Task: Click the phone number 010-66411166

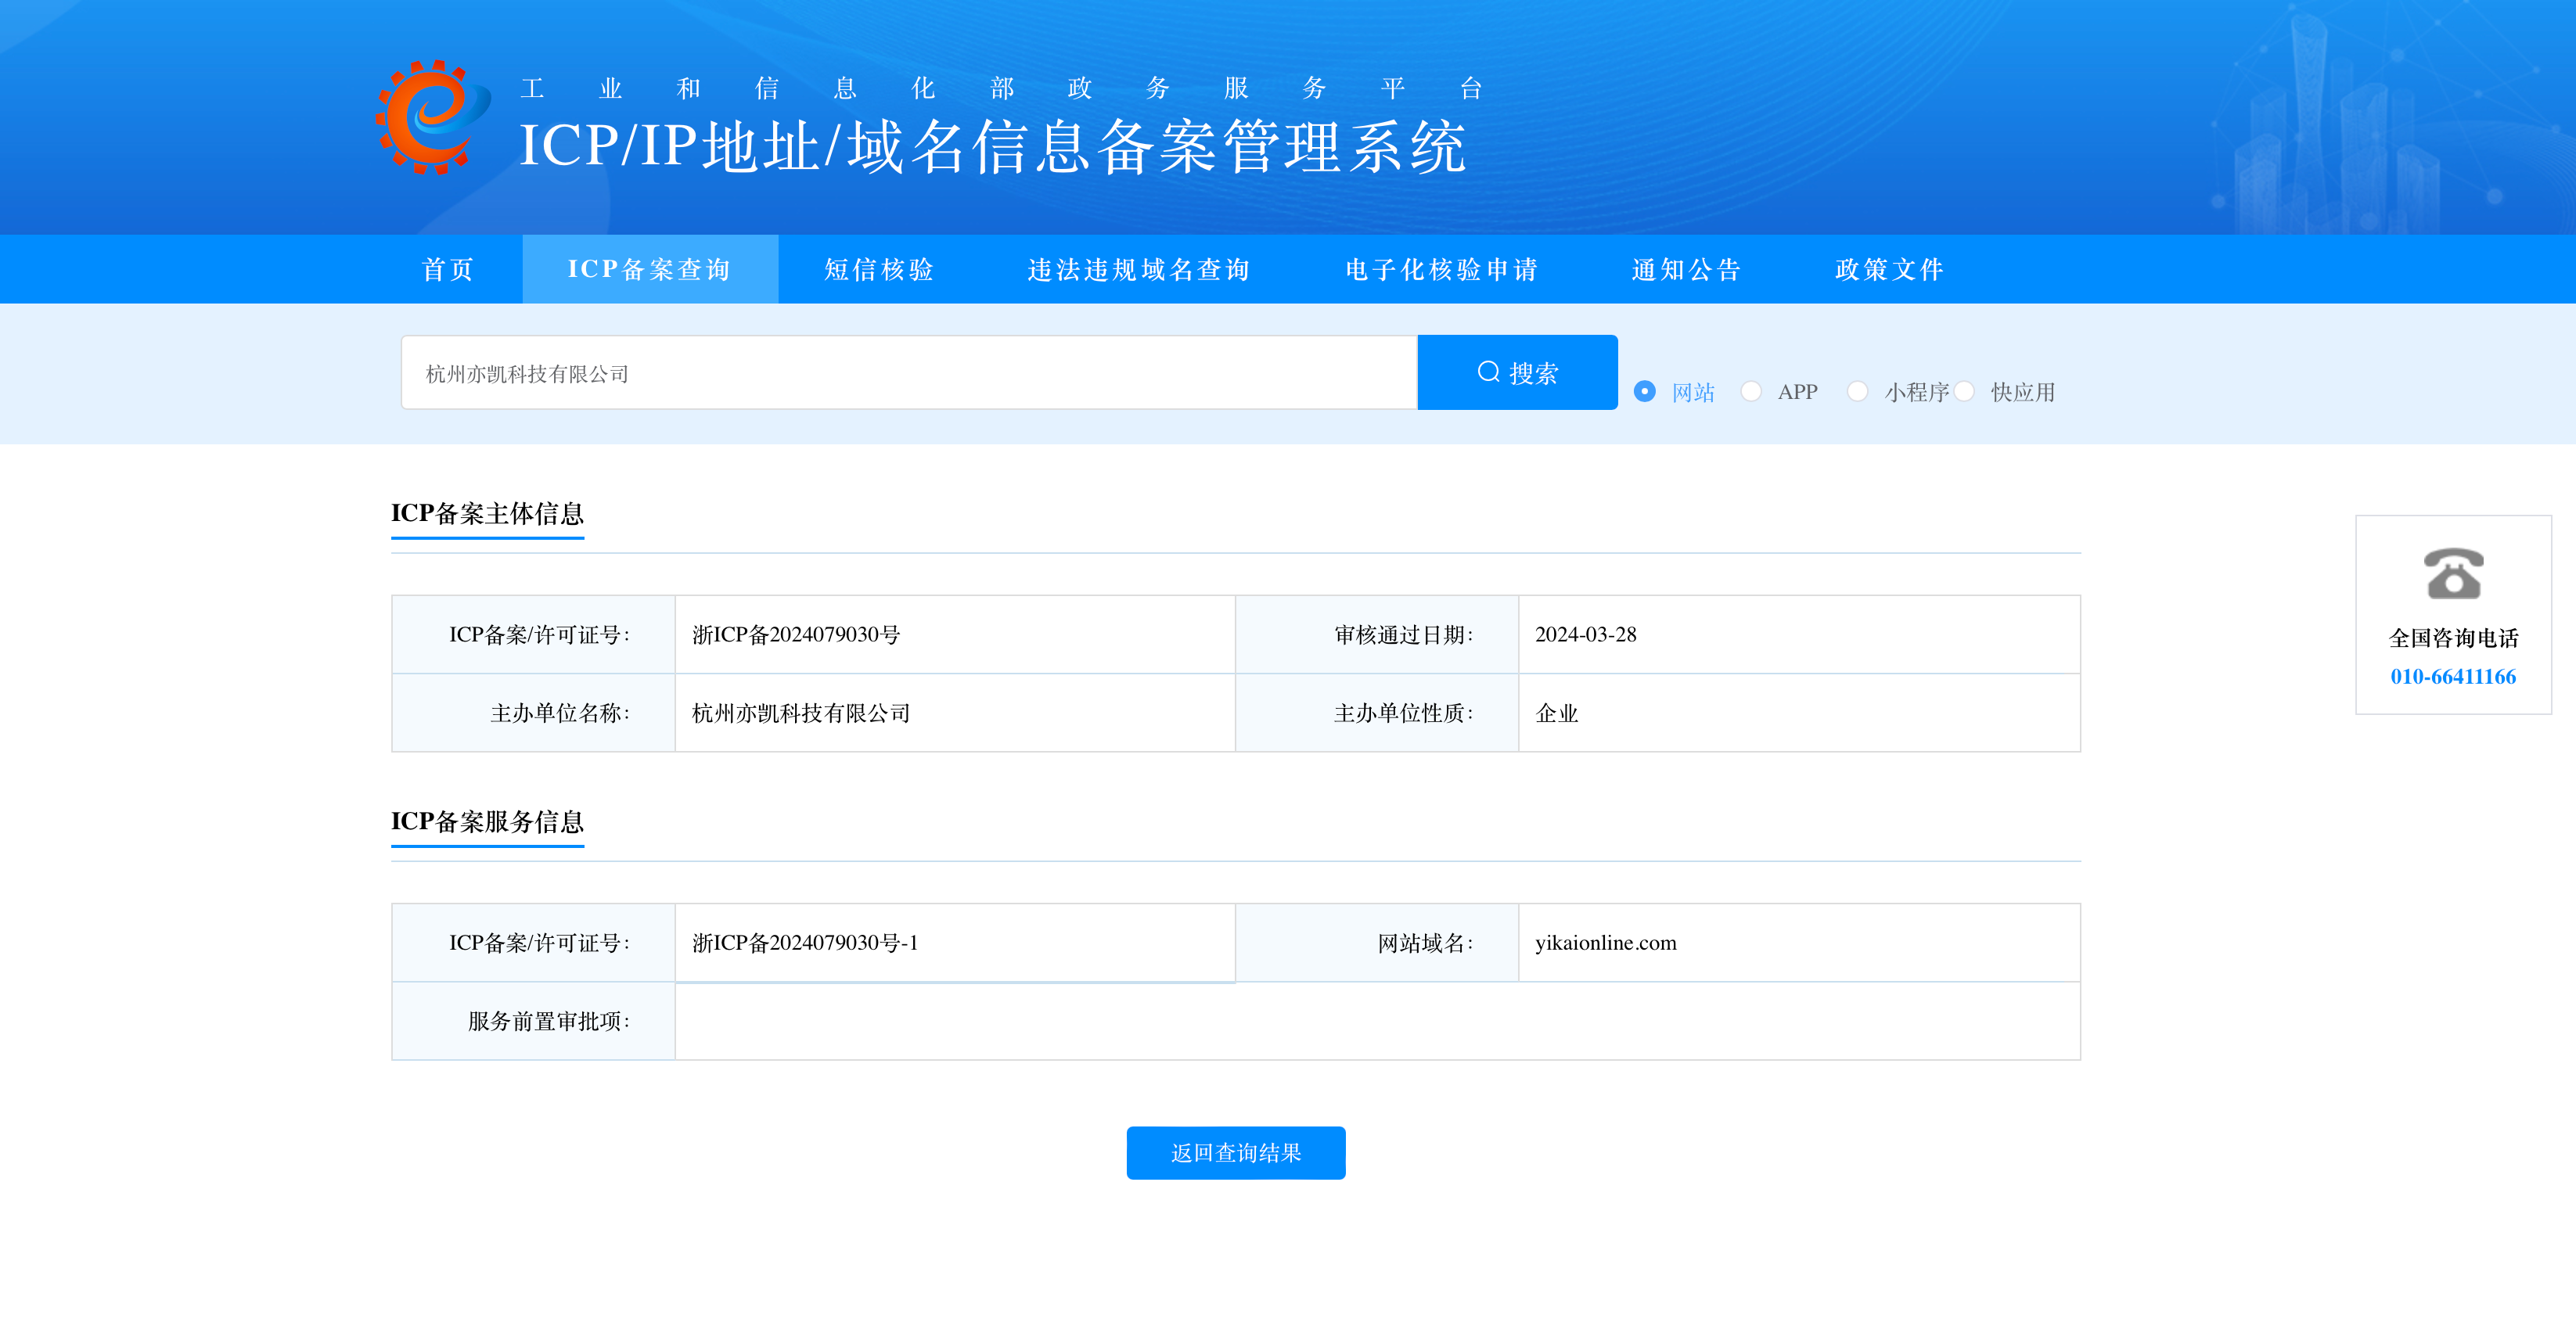Action: (x=2452, y=677)
